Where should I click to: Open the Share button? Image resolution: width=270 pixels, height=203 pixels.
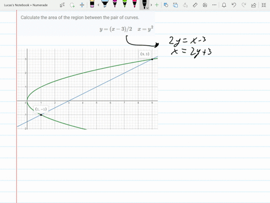[x=254, y=5]
